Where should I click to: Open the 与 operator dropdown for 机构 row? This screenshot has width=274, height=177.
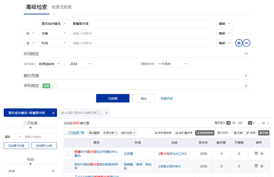point(30,43)
